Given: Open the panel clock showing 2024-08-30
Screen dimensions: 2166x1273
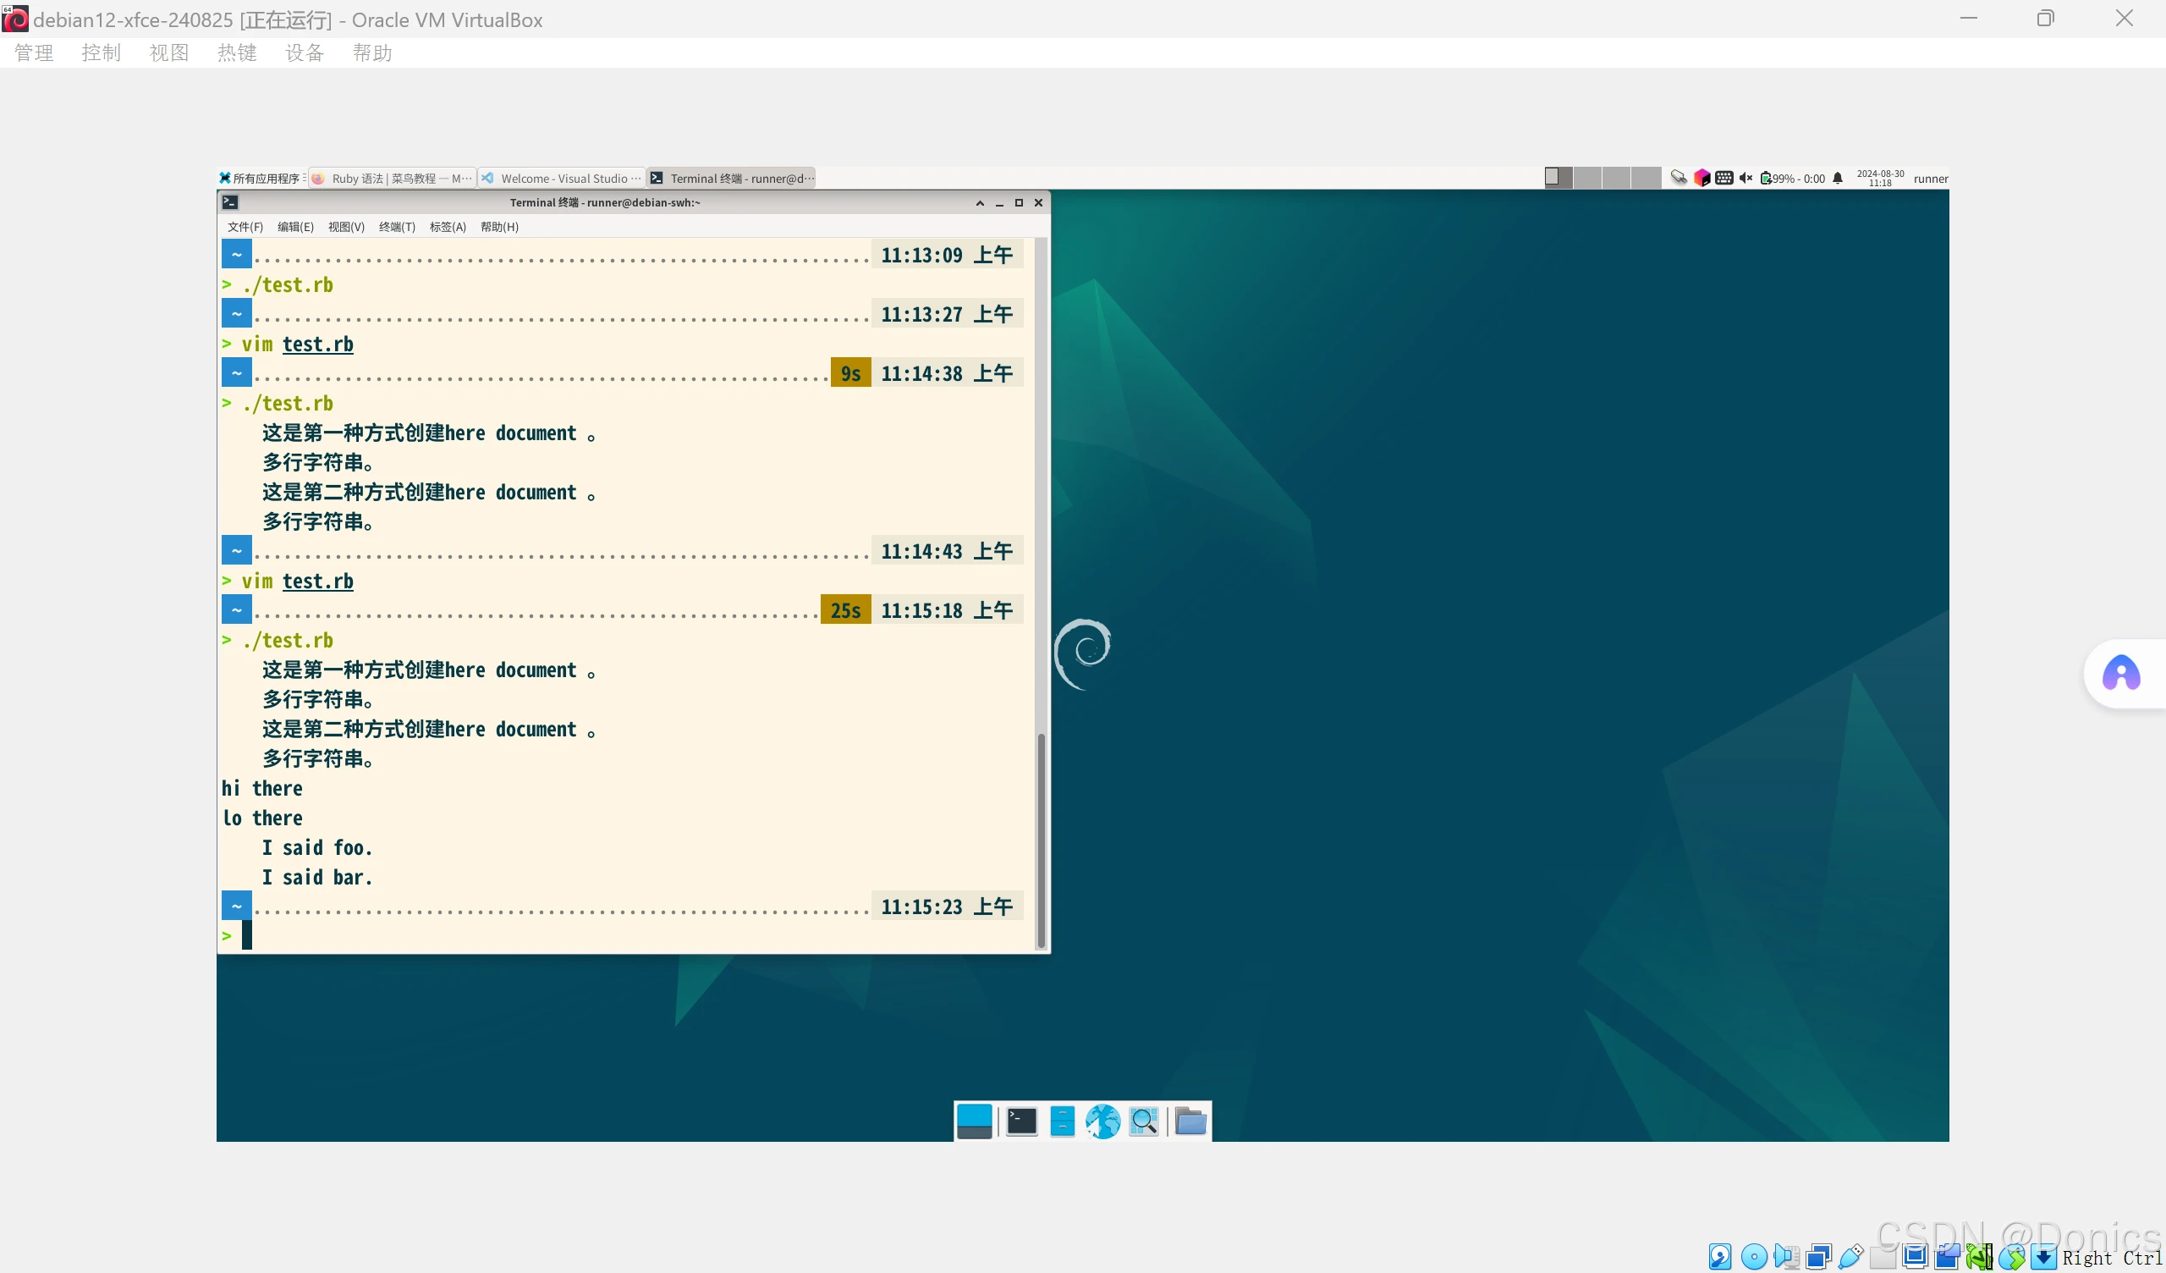Looking at the screenshot, I should coord(1880,178).
